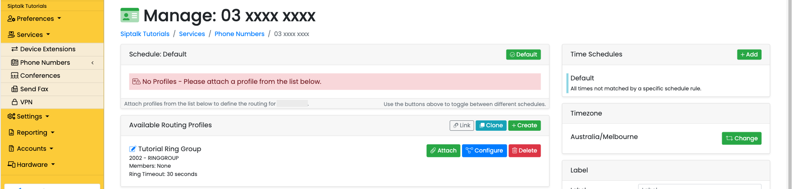Expand the Settings dropdown
792x189 pixels.
click(29, 116)
